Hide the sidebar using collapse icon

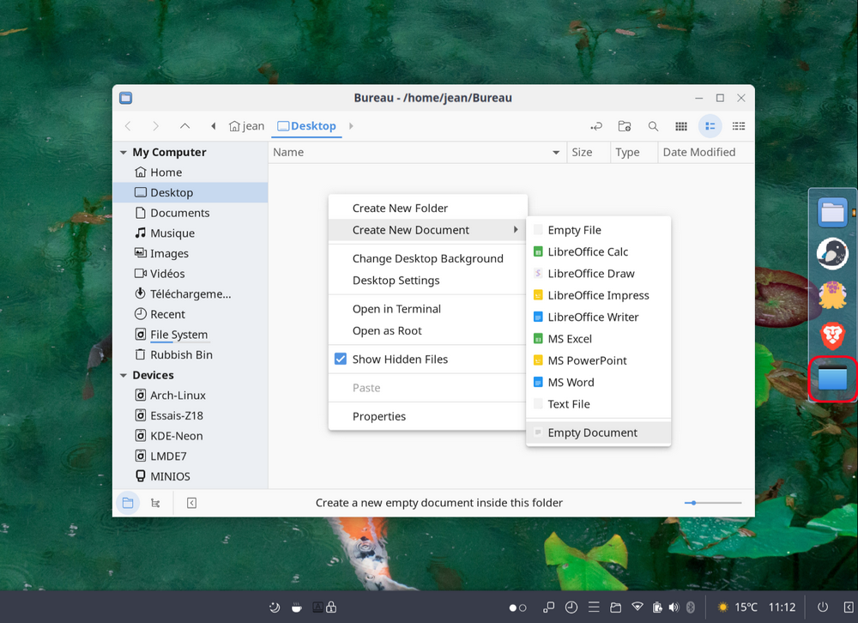pyautogui.click(x=191, y=503)
